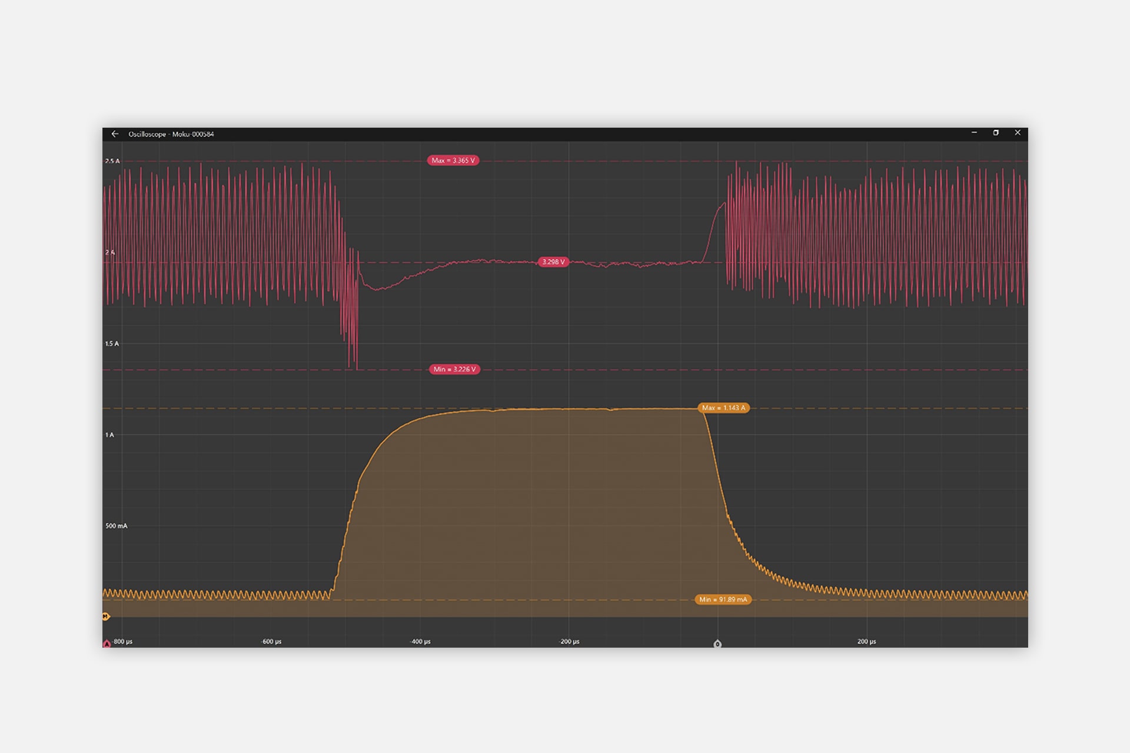
Task: Click the Oscilloscope - Moku-000584 title text
Action: [x=171, y=134]
